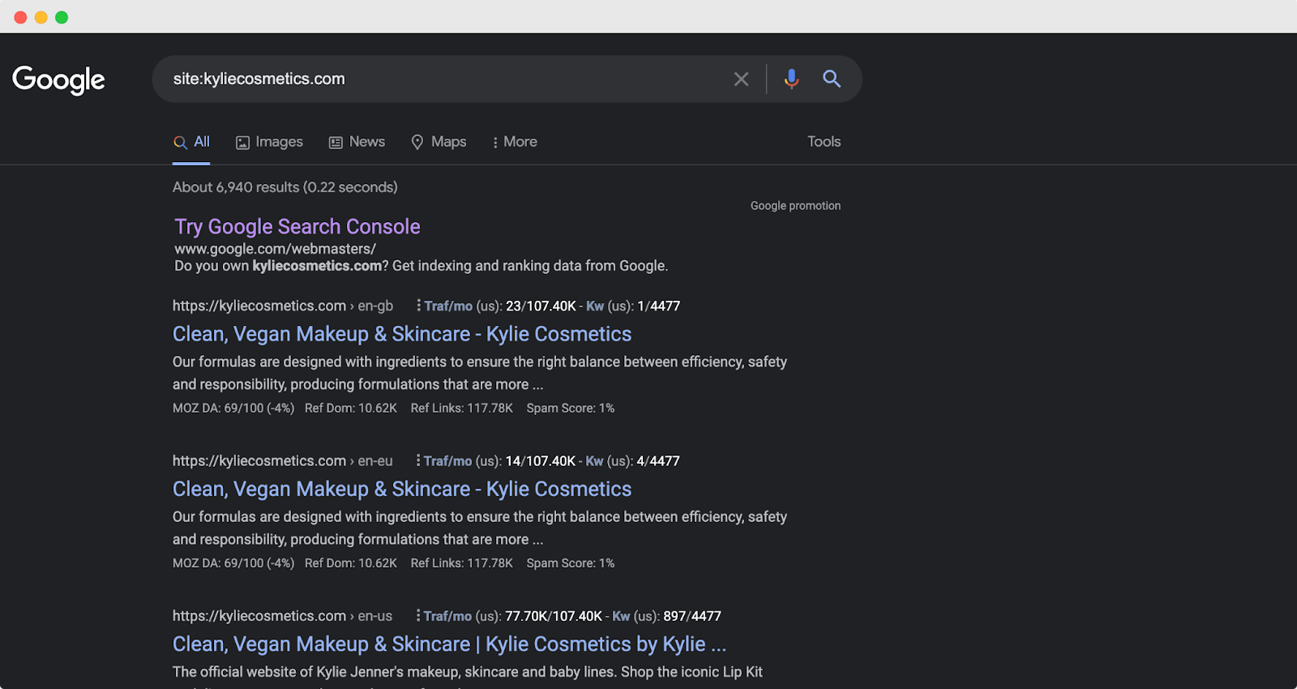Click the en-us result URL breadcrumb
Image resolution: width=1297 pixels, height=689 pixels.
[282, 615]
